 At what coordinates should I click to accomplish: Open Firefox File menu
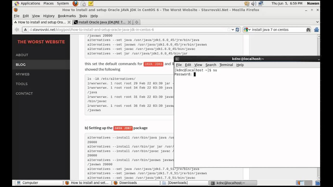[x=17, y=16]
